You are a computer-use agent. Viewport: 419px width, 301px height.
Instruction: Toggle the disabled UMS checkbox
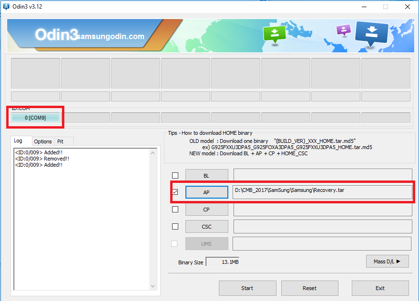click(x=174, y=243)
